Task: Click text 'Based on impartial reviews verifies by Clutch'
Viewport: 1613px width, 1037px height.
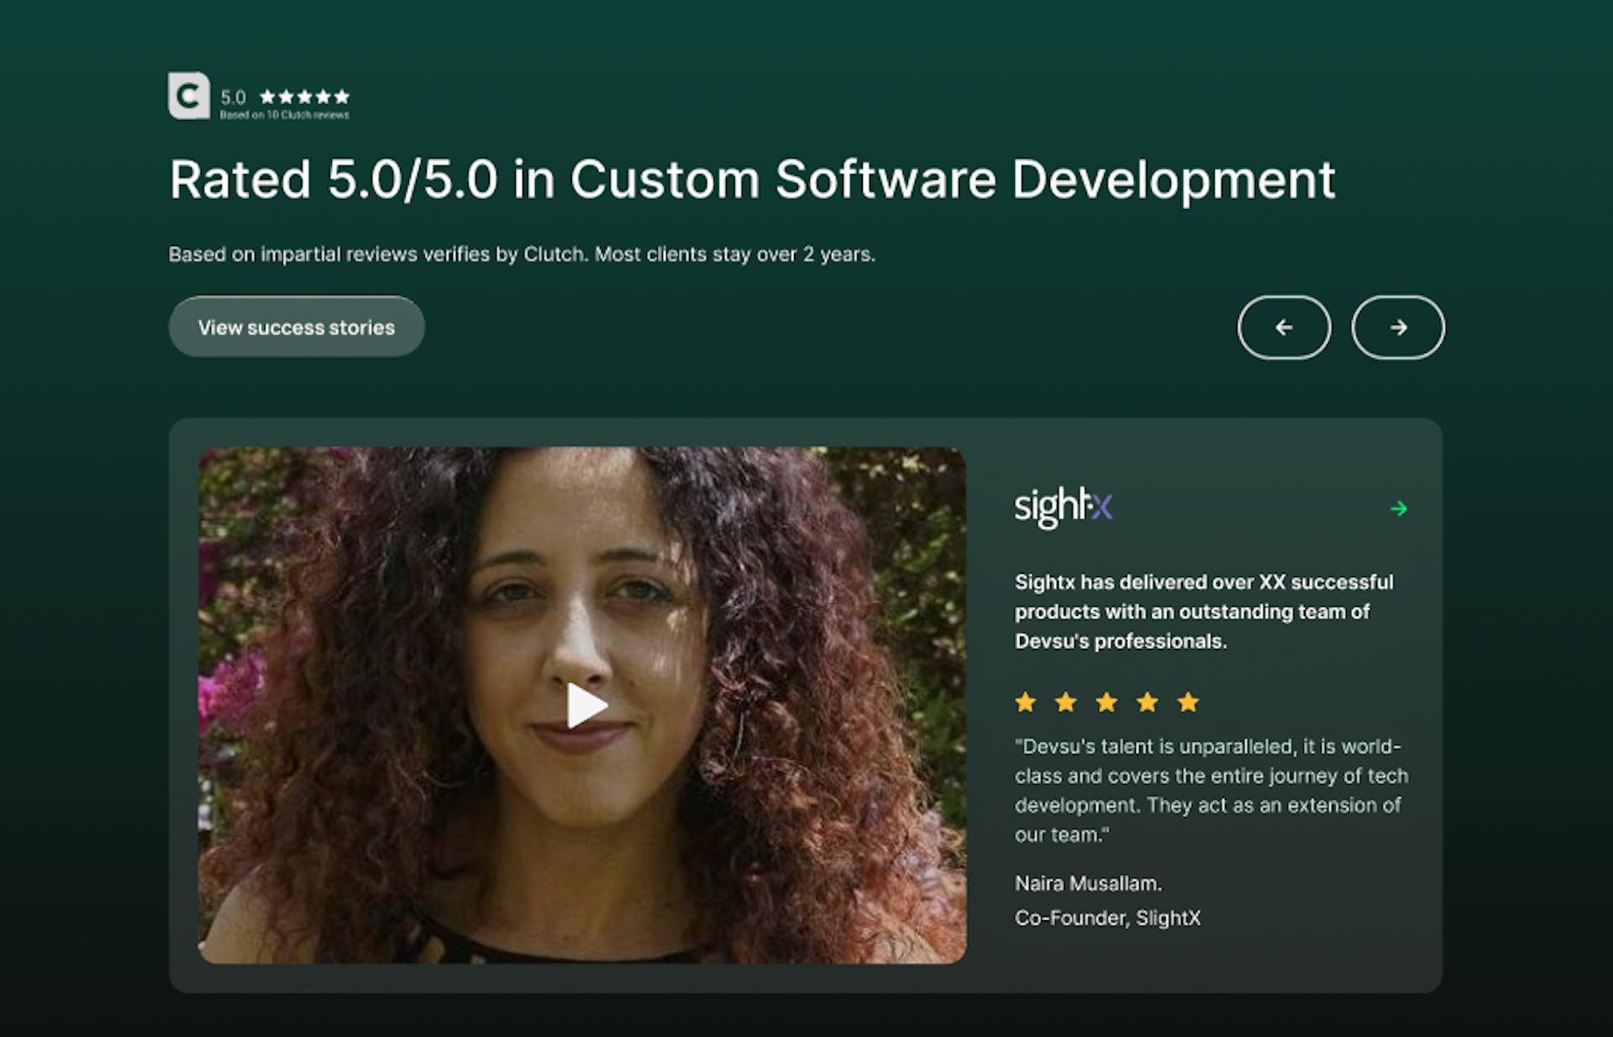Action: point(378,254)
